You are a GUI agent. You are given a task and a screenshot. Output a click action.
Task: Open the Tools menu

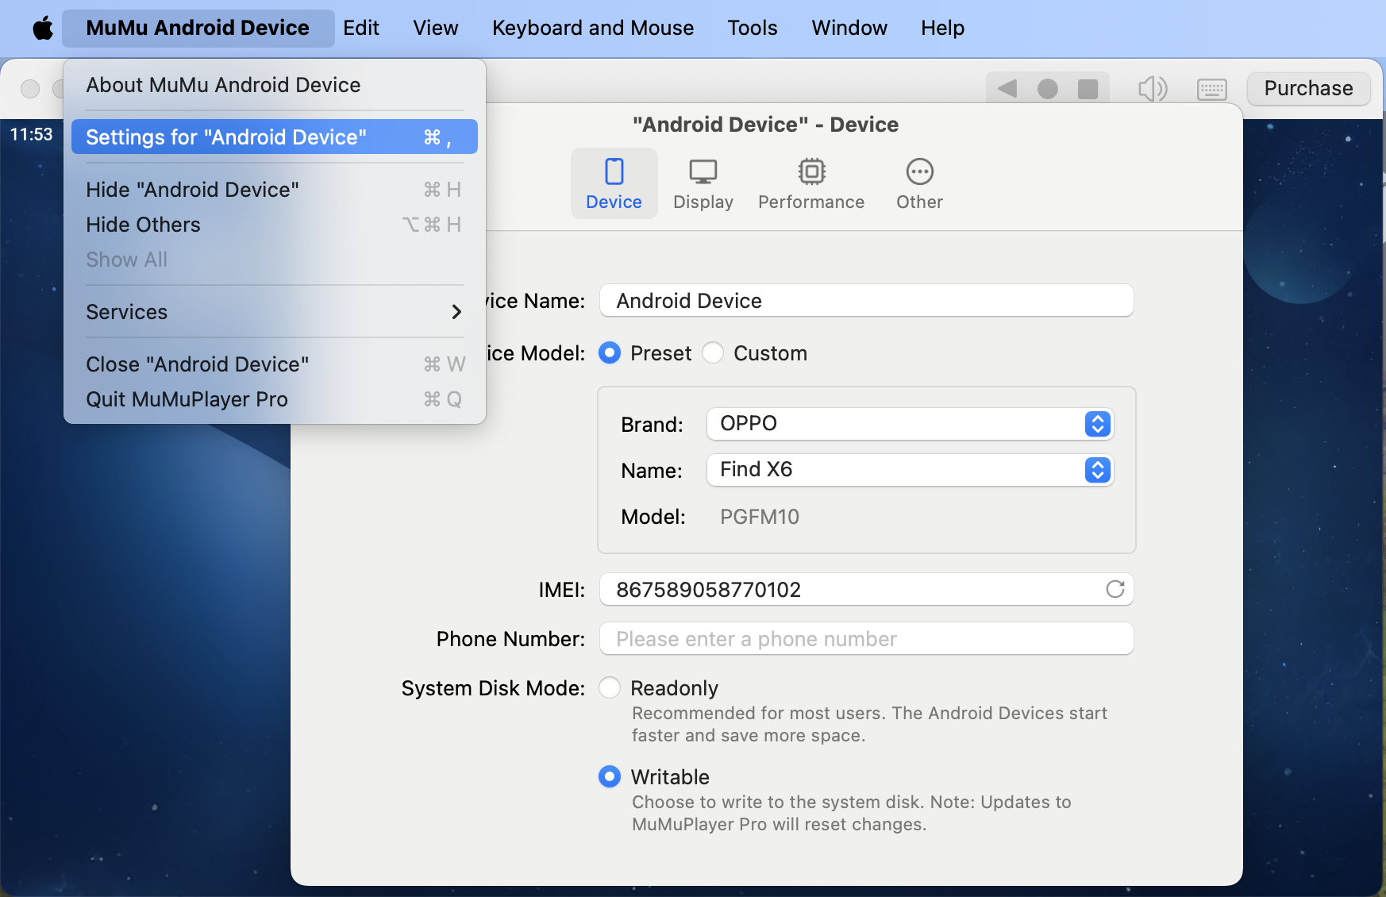point(753,29)
